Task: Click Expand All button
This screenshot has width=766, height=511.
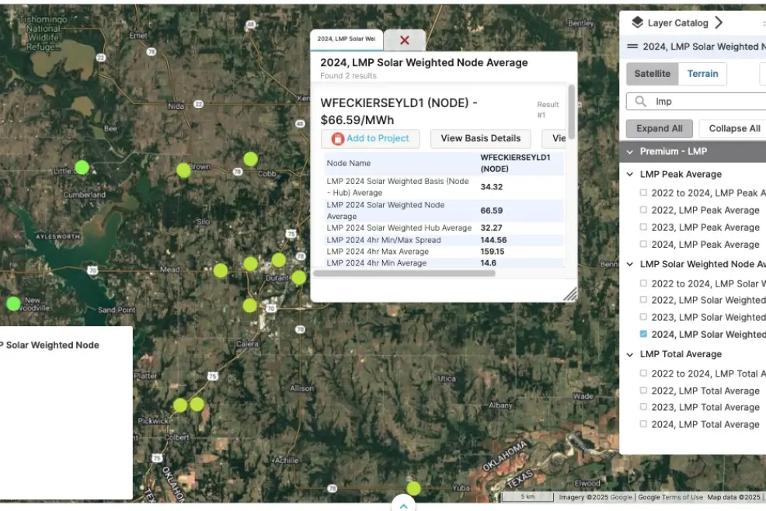Action: (x=659, y=128)
